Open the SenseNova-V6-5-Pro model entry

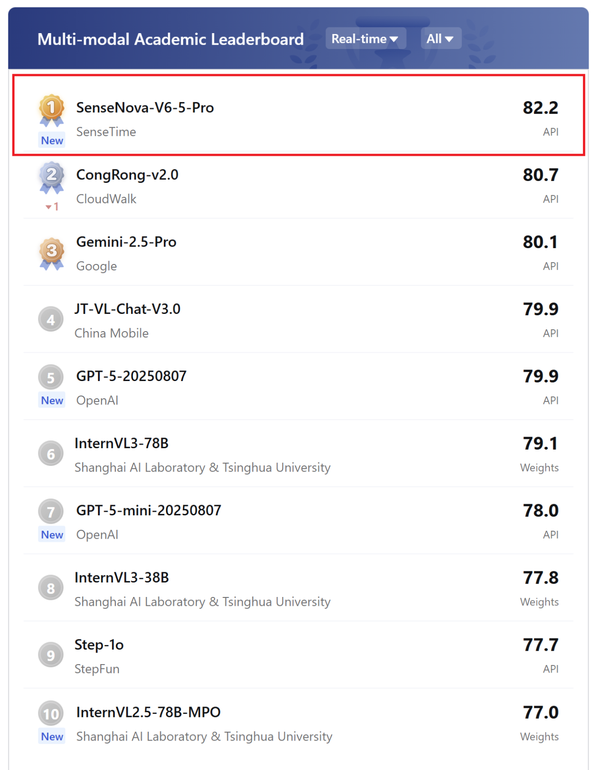298,115
